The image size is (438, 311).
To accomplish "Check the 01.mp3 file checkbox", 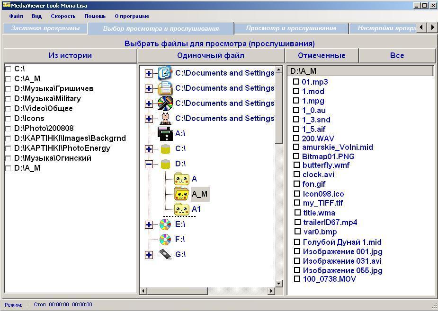I will 296,82.
